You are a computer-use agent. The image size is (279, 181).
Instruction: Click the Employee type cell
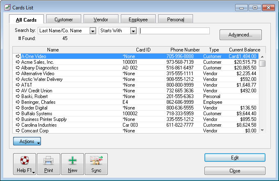coord(213,102)
